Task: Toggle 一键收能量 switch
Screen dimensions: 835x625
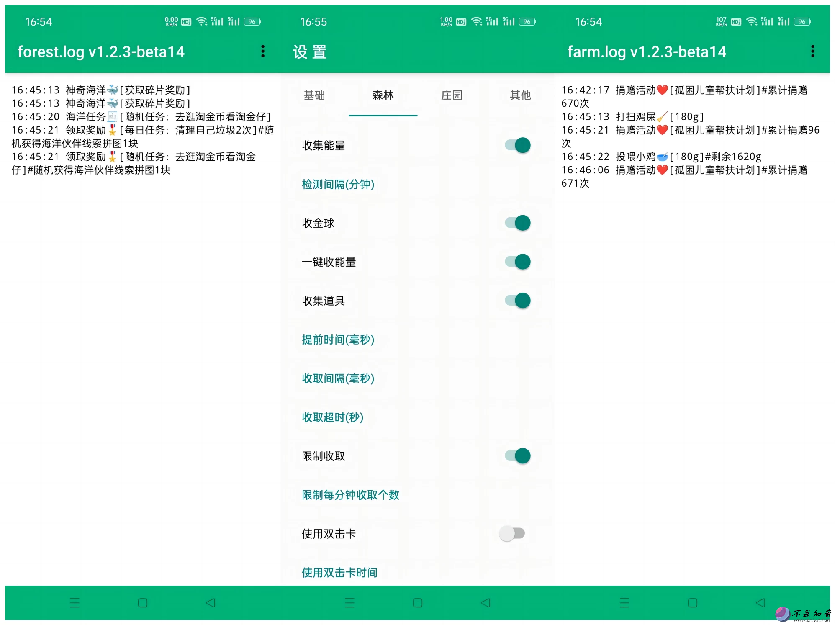Action: click(518, 262)
